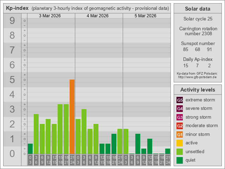225x169 pixels.
Task: Click the Kp scale number 5
Action: pyautogui.click(x=12, y=80)
